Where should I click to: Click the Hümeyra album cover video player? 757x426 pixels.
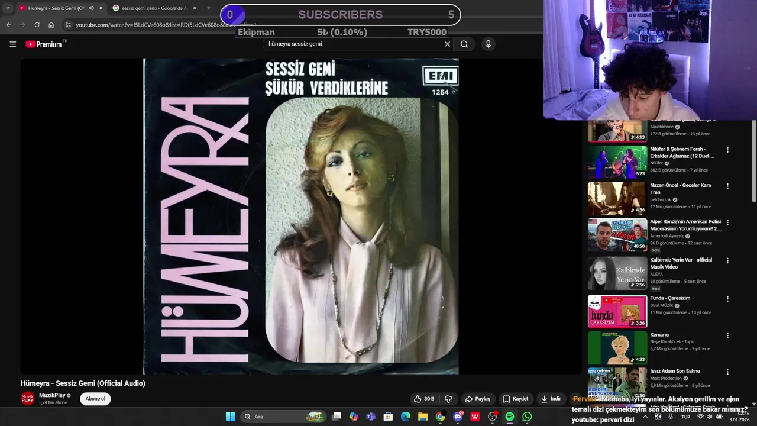[301, 216]
